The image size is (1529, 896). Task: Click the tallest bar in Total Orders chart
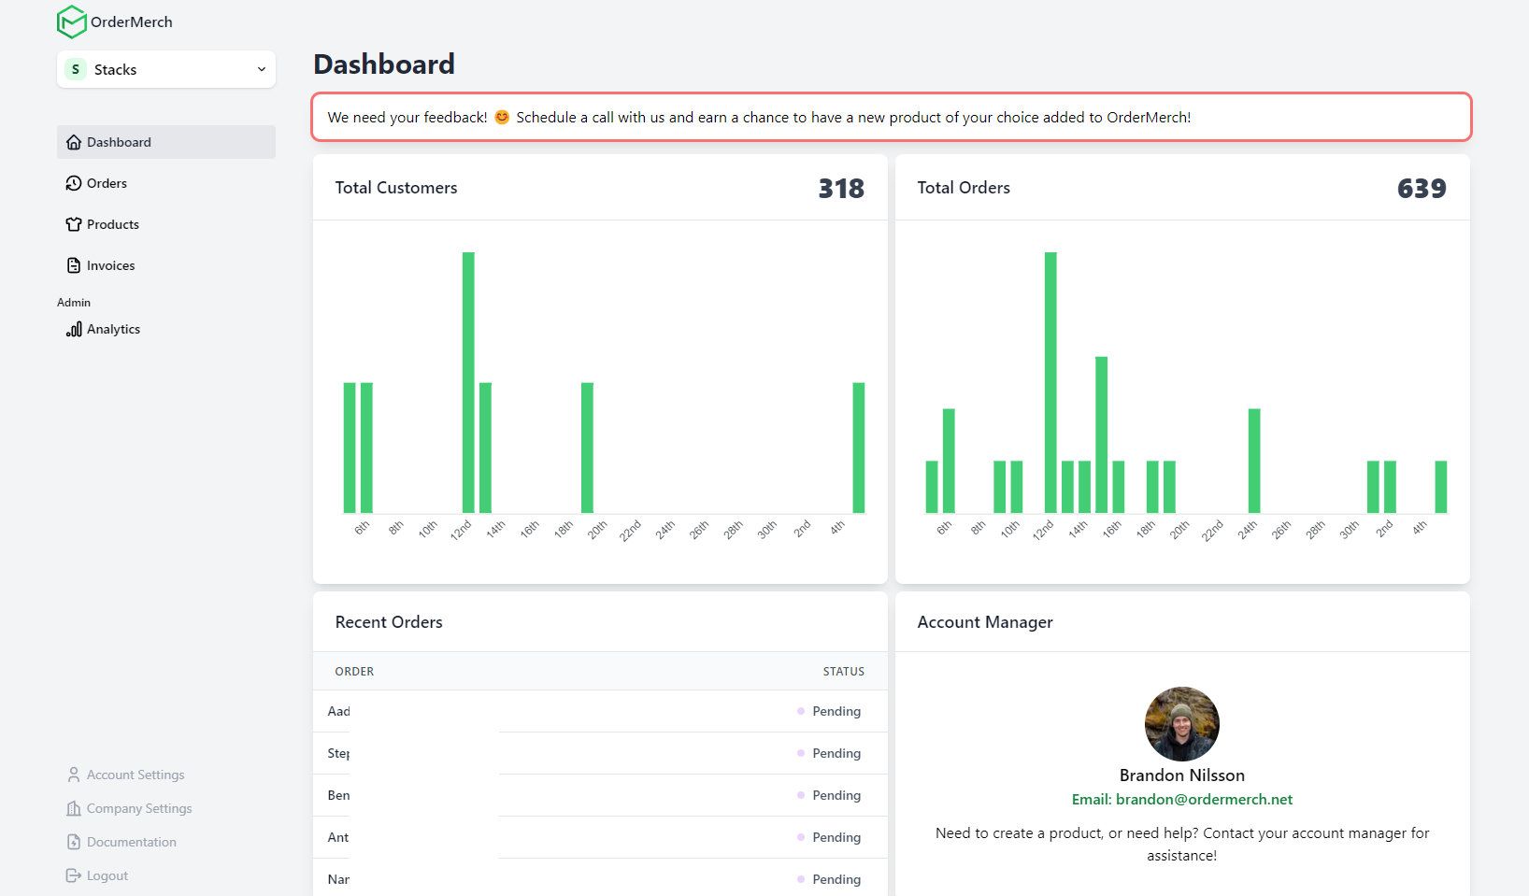click(x=1050, y=382)
